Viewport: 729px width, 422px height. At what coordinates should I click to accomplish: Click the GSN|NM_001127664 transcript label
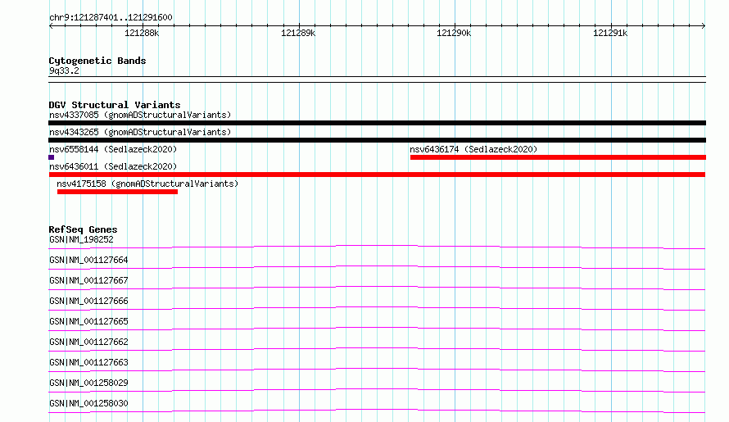[x=88, y=260]
